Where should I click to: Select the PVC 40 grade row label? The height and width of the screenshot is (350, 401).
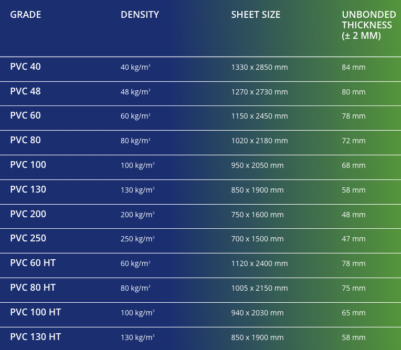25,67
